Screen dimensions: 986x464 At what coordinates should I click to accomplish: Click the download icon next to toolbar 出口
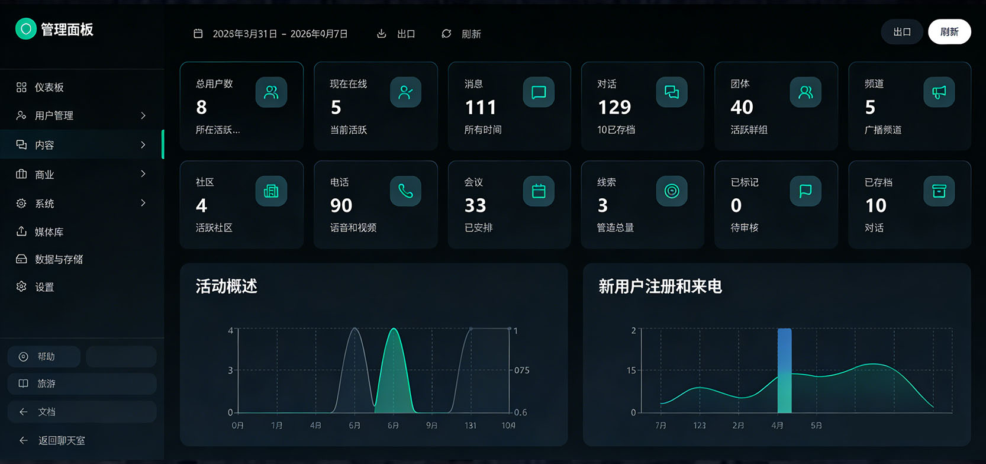click(382, 34)
